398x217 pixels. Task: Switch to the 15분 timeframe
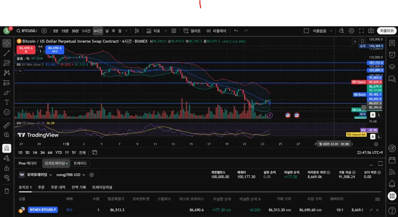[x=65, y=31]
